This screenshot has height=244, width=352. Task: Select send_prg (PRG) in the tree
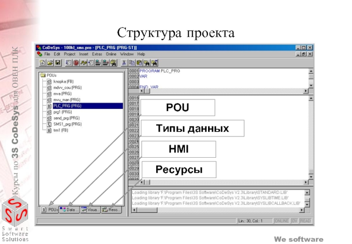[66, 118]
